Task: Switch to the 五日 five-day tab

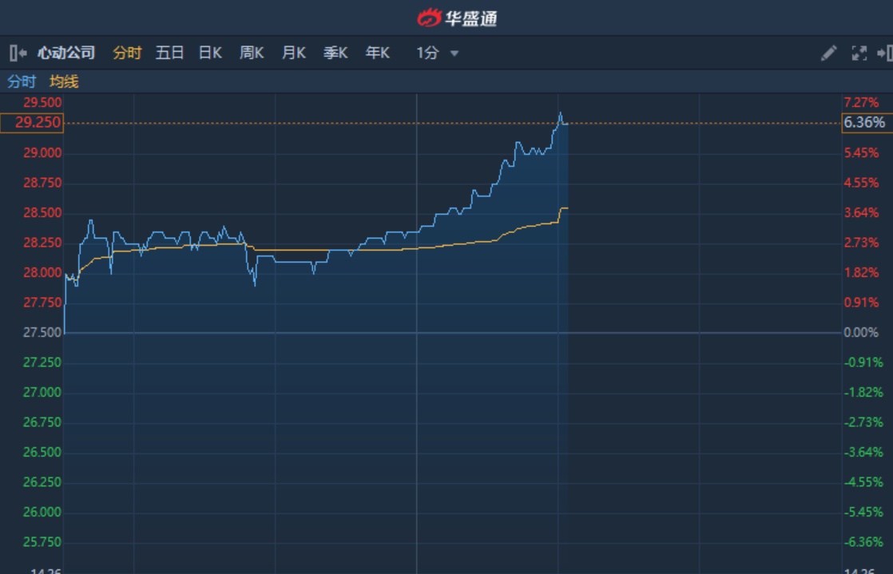Action: tap(169, 53)
